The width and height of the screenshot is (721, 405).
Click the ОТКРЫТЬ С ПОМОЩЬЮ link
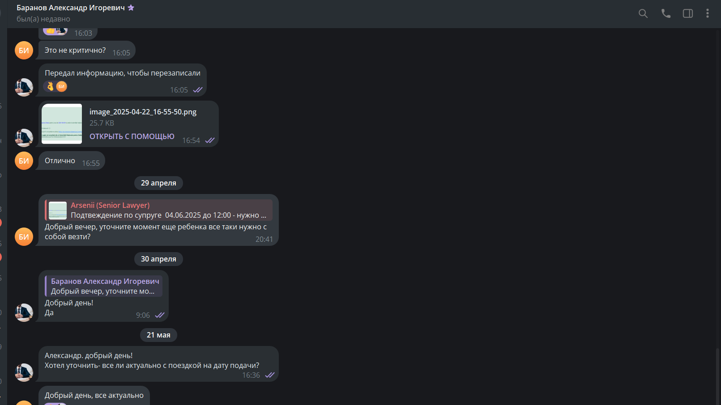(132, 136)
